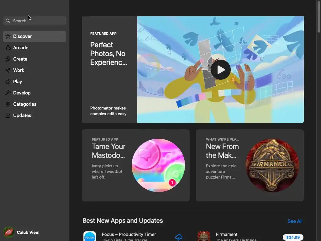Click the Firmament app icon in list
The width and height of the screenshot is (321, 241).
click(204, 236)
